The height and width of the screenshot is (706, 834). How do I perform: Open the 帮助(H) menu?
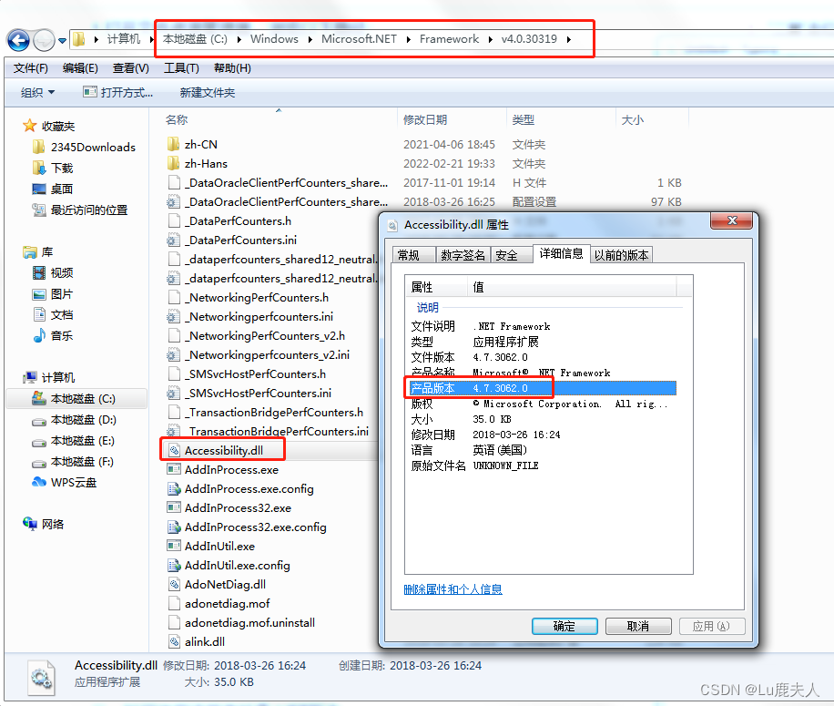(x=232, y=68)
